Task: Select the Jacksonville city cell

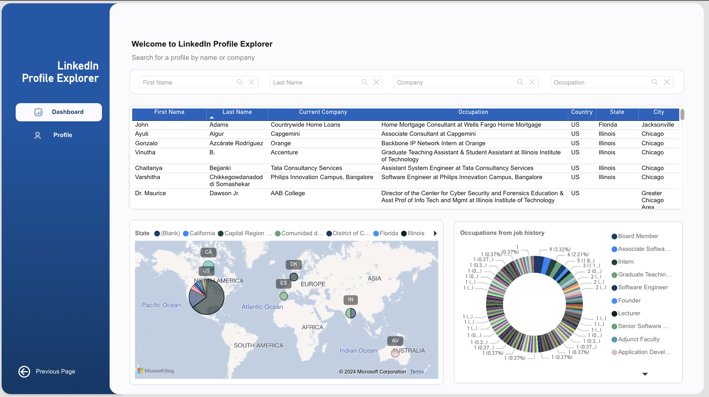Action: tap(657, 125)
